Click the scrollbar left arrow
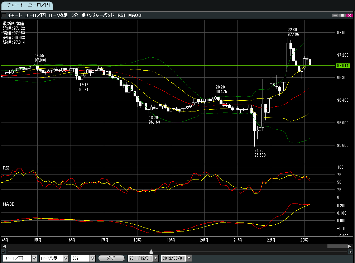 [4, 247]
